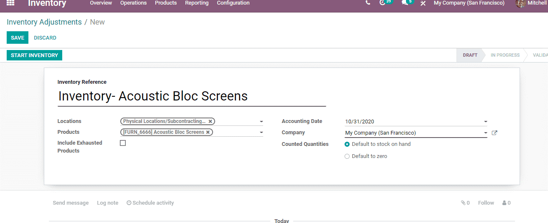548x223 pixels.
Task: Click Log note in the chatter
Action: coord(107,203)
